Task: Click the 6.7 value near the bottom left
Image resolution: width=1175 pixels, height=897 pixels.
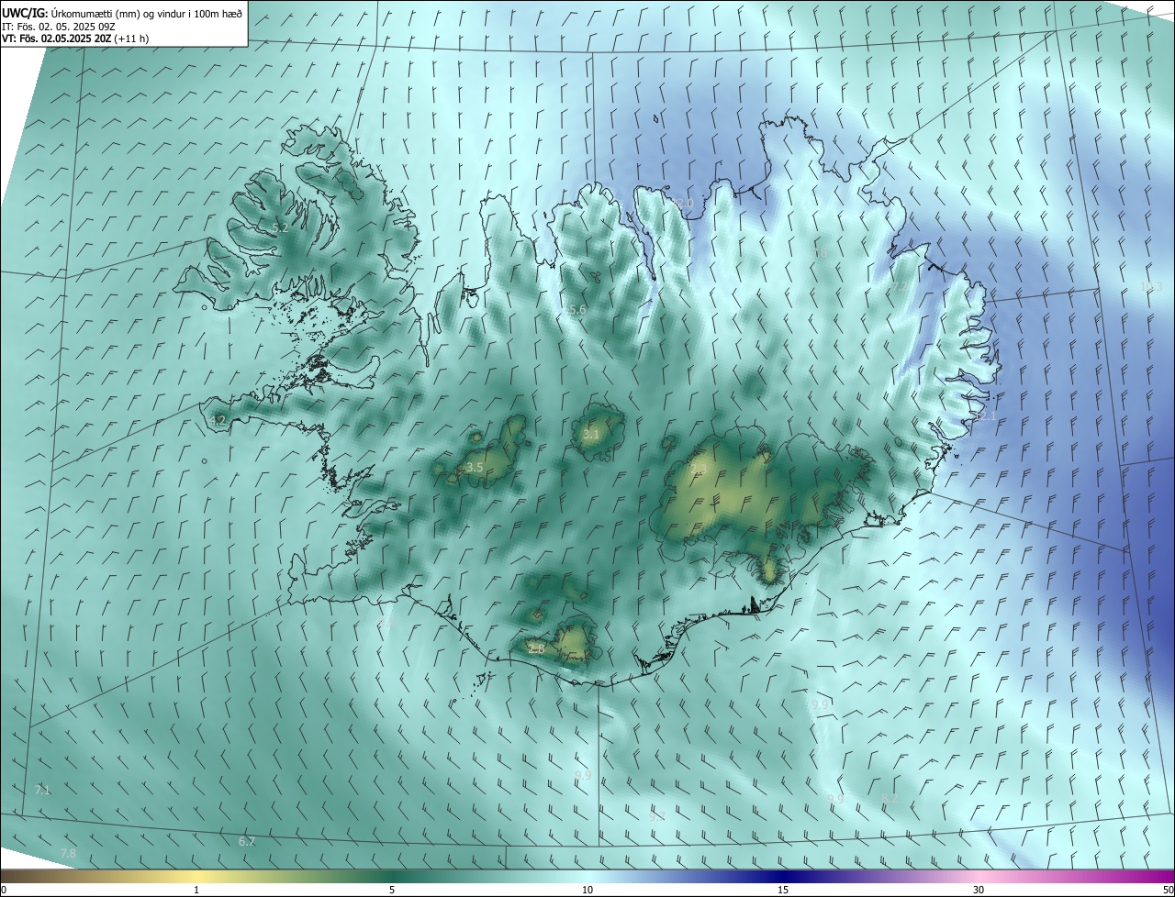Action: pyautogui.click(x=246, y=842)
